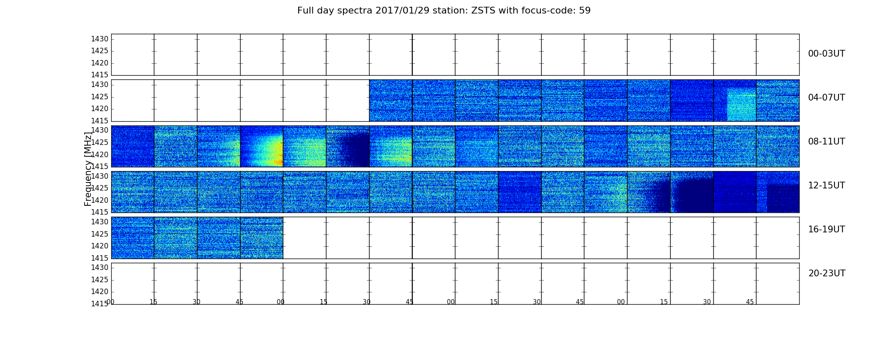888x338 pixels.
Task: Click the 1420 tick of the 20-23UT row
Action: (x=100, y=292)
